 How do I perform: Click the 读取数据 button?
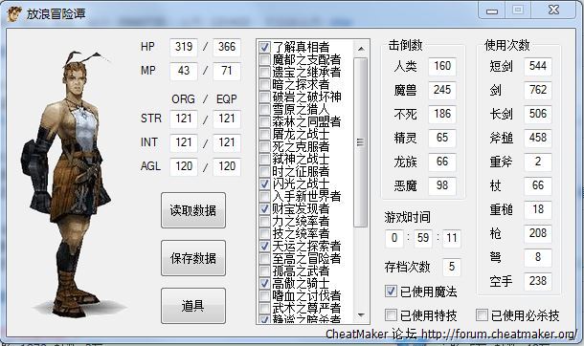click(193, 210)
